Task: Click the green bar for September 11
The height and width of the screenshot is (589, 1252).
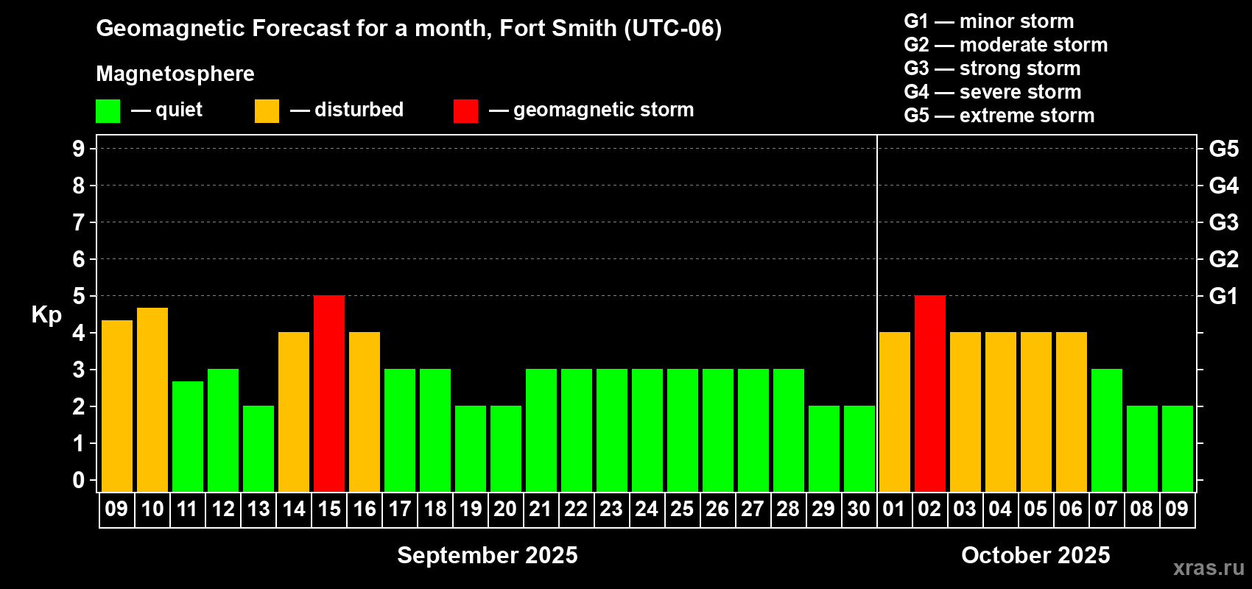Action: pyautogui.click(x=188, y=437)
